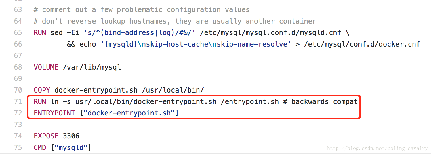Image resolution: width=431 pixels, height=154 pixels.
Task: Select line number 68 in gutter
Action: (x=18, y=67)
